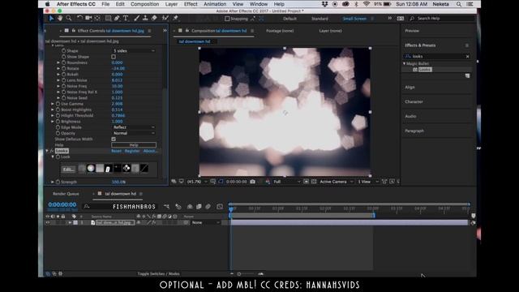
Task: Open the Edge Mode Reflect dropdown
Action: point(134,127)
